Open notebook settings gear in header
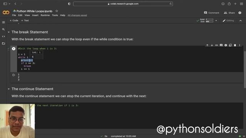The height and width of the screenshot is (138, 246). coord(240,13)
